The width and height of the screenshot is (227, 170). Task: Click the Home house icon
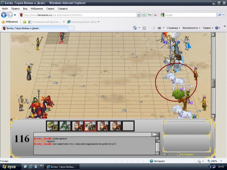135,28
